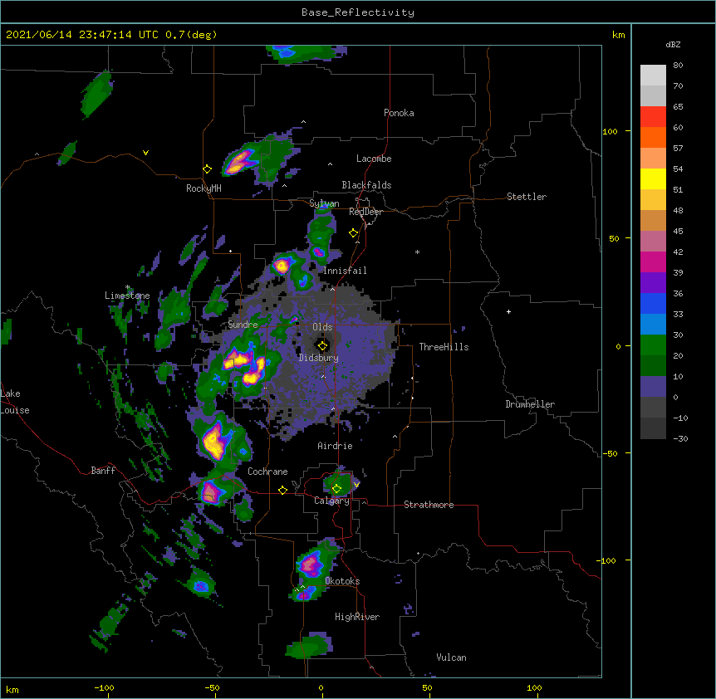Click the storm cell northeast of RockyMH
Screen dimensions: 716x699
pyautogui.click(x=239, y=162)
